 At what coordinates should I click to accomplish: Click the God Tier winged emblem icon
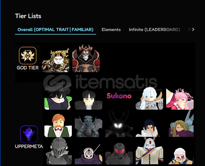tap(28, 56)
